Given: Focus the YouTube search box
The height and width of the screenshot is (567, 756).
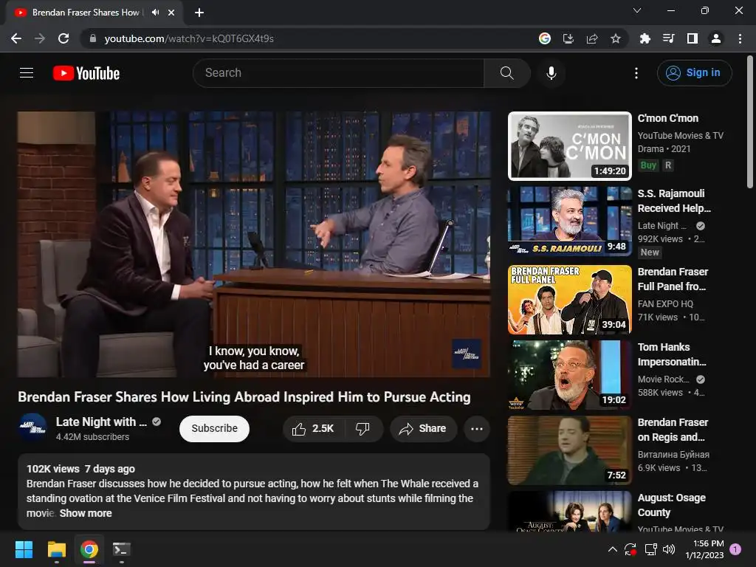Looking at the screenshot, I should [x=338, y=73].
